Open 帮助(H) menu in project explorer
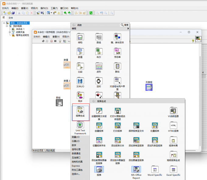 point(75,8)
